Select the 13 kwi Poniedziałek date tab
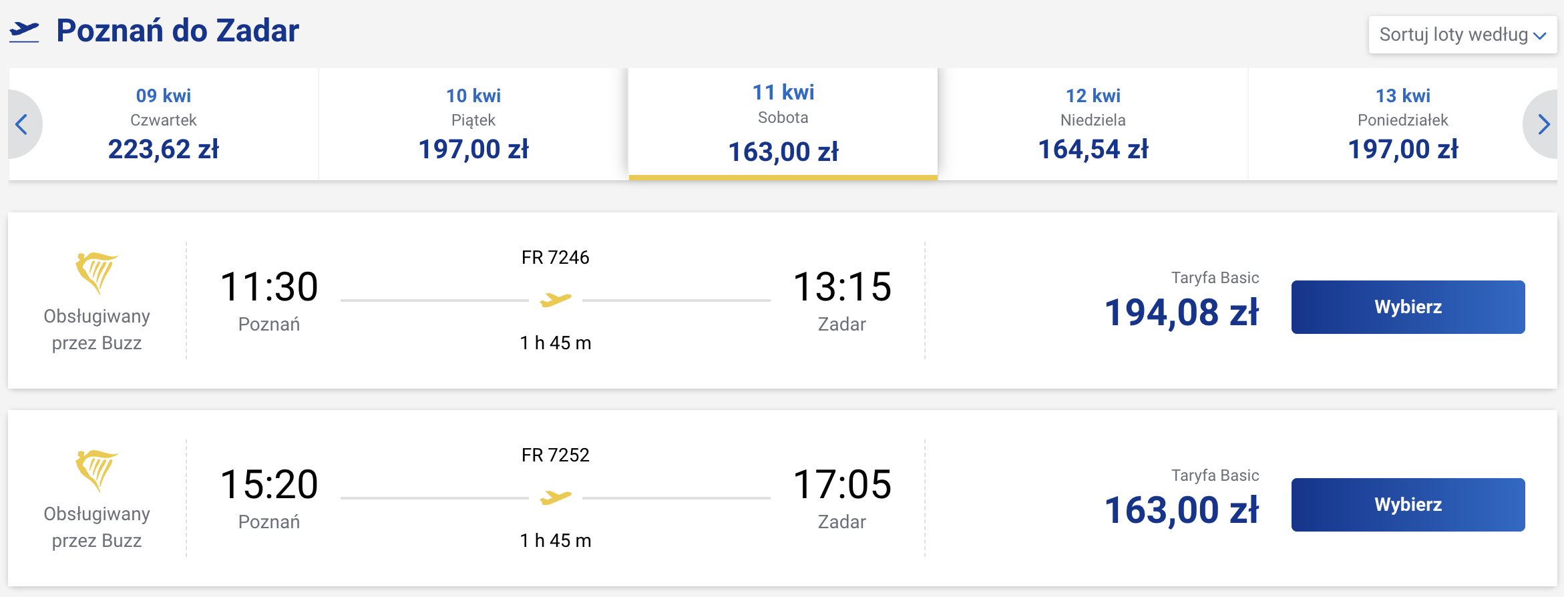The height and width of the screenshot is (597, 1564). click(x=1402, y=124)
